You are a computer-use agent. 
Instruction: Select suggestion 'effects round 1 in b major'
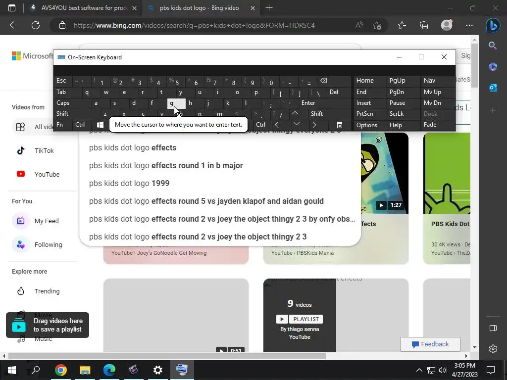tap(220, 165)
